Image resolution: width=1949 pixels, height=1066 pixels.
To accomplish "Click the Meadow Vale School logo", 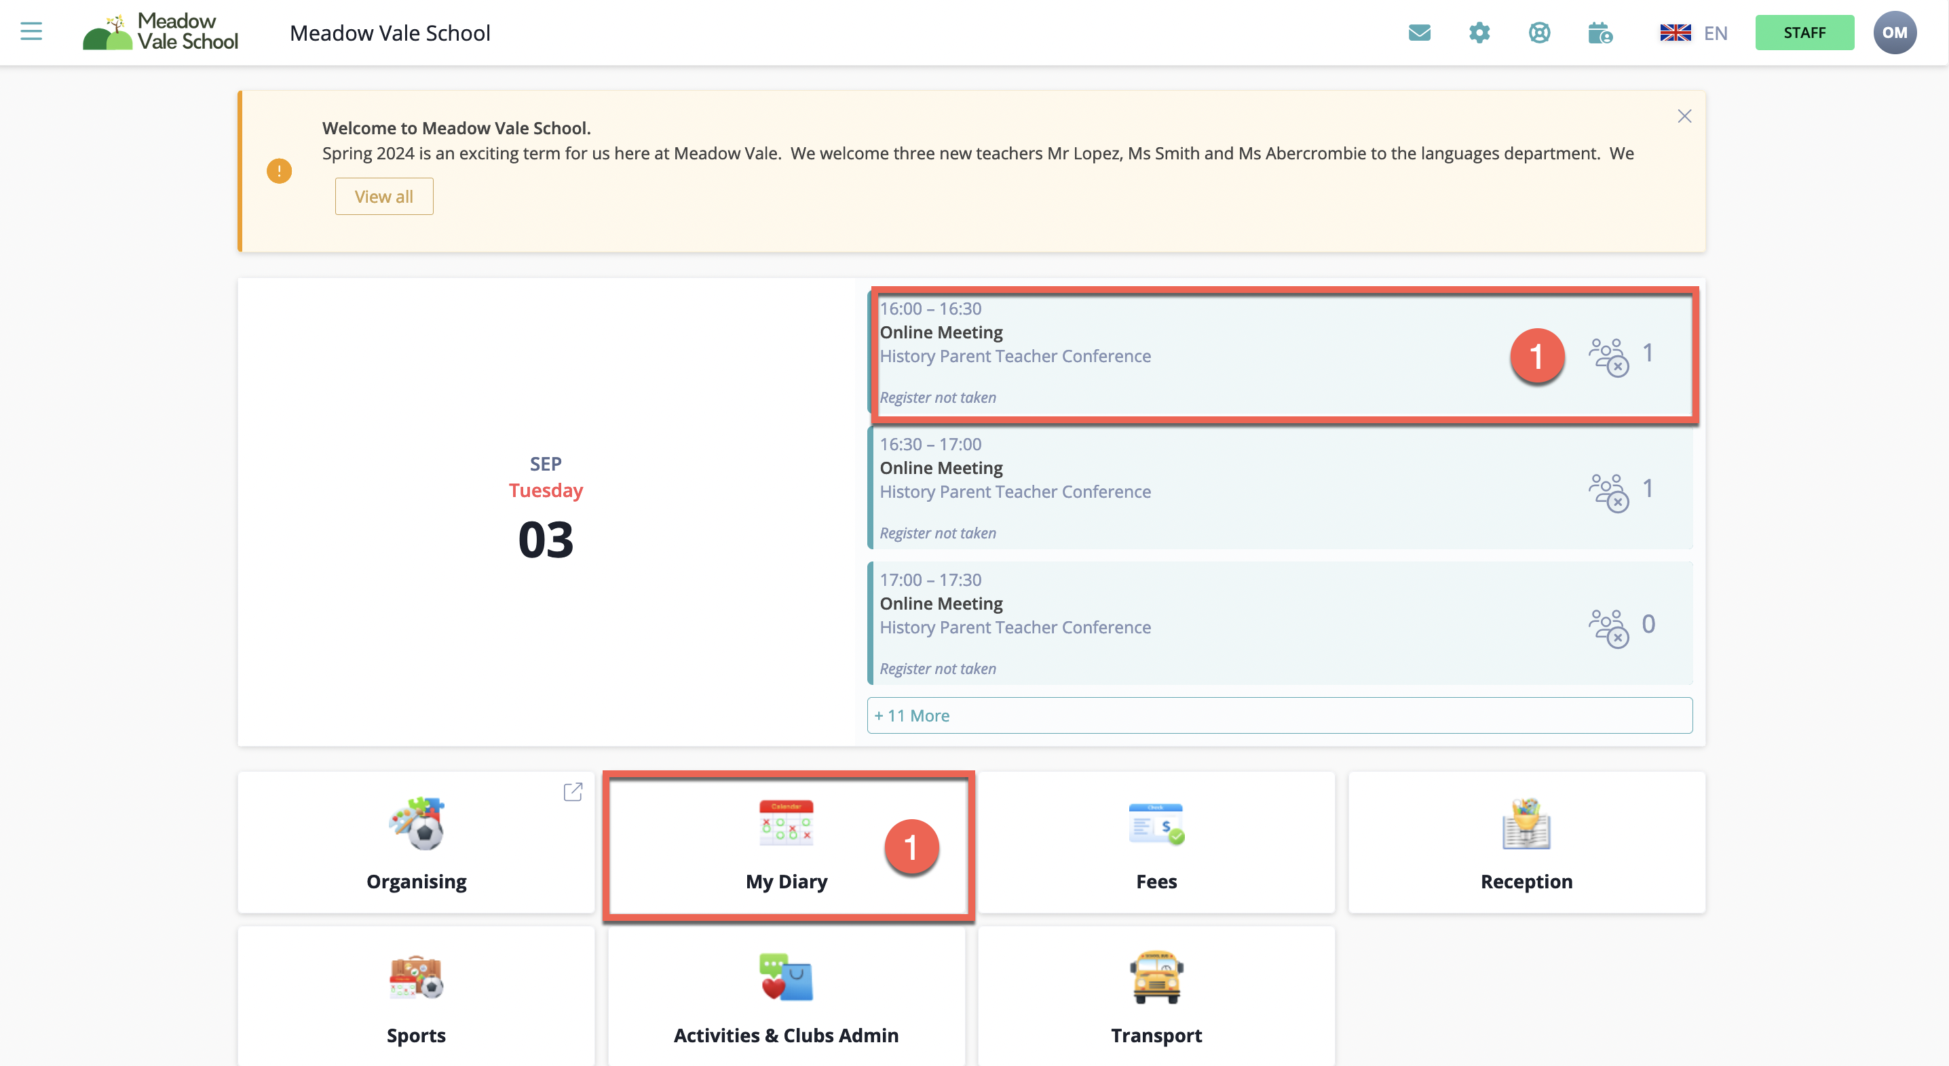I will [160, 32].
